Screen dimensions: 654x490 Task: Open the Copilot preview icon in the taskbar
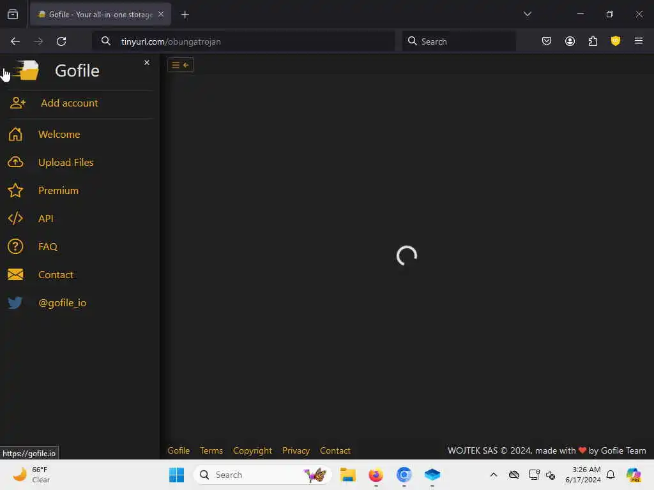[633, 475]
